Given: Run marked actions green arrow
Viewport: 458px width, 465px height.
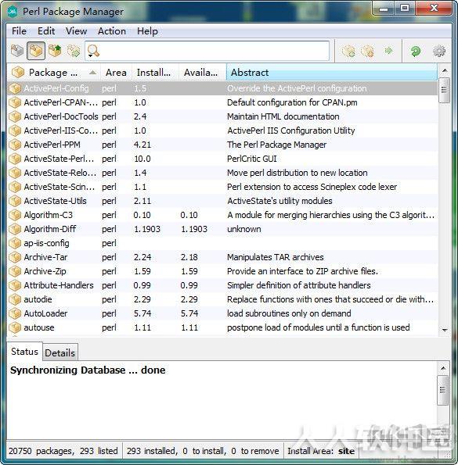Looking at the screenshot, I should pyautogui.click(x=388, y=51).
